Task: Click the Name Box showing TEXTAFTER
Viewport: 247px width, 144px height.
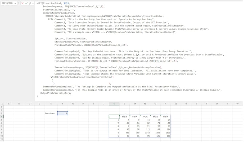Action: pos(7,3)
